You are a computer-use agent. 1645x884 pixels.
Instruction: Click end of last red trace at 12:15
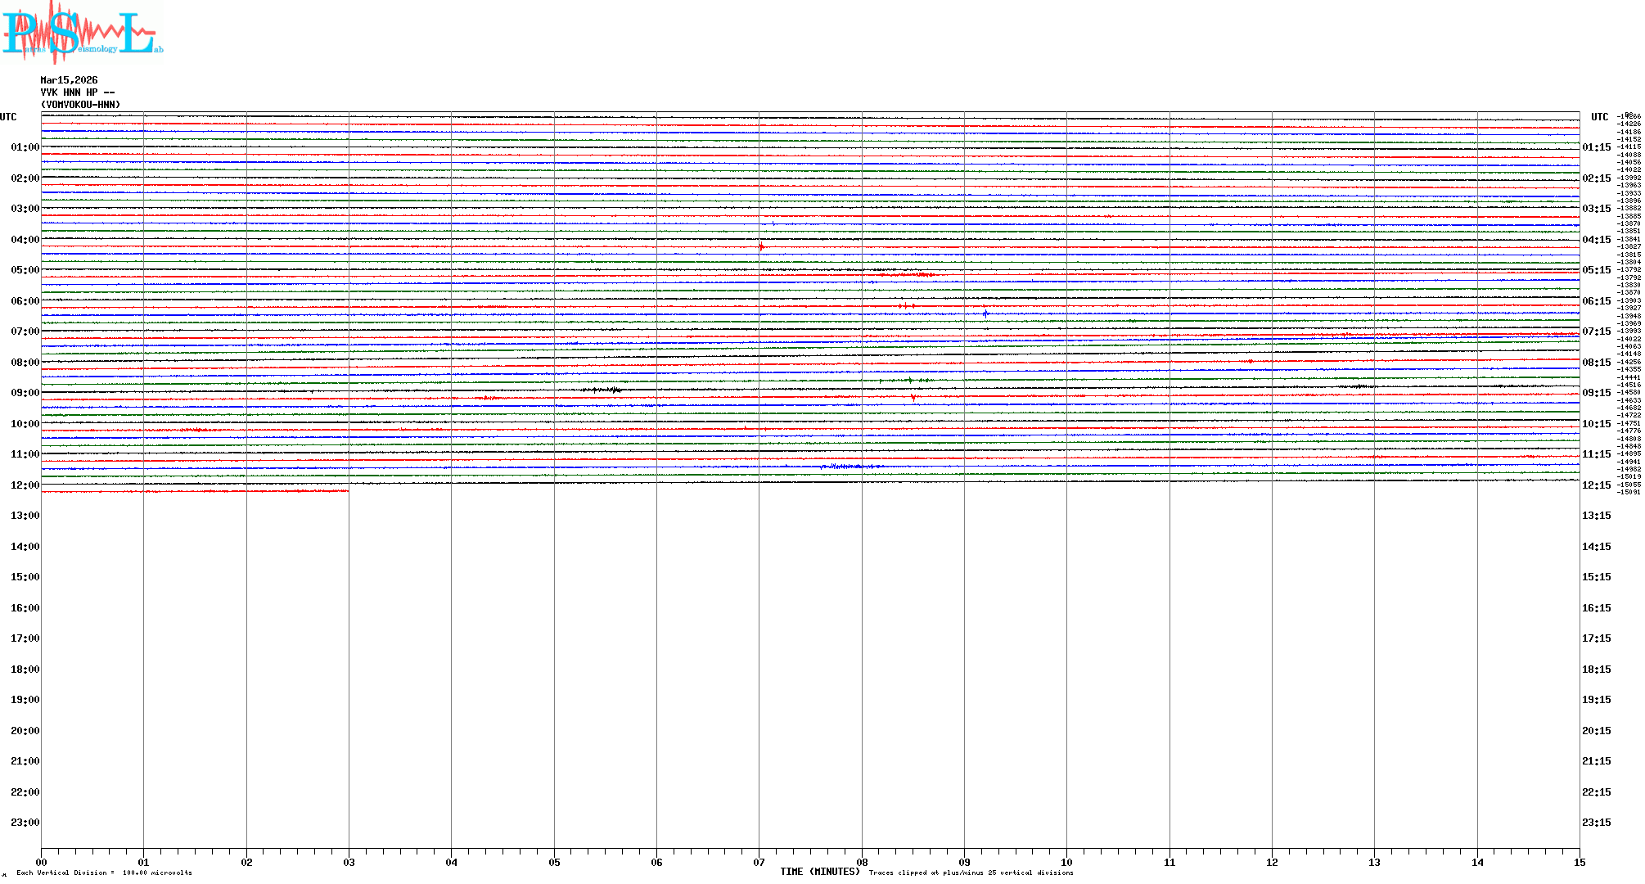coord(347,490)
